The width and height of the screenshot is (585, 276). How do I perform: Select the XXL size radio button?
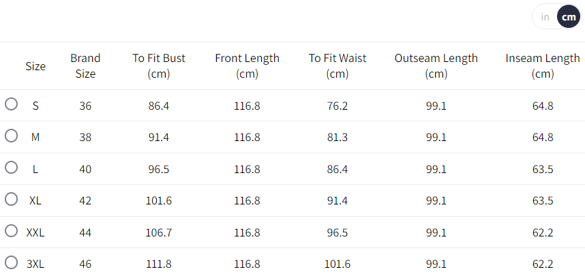pos(11,230)
